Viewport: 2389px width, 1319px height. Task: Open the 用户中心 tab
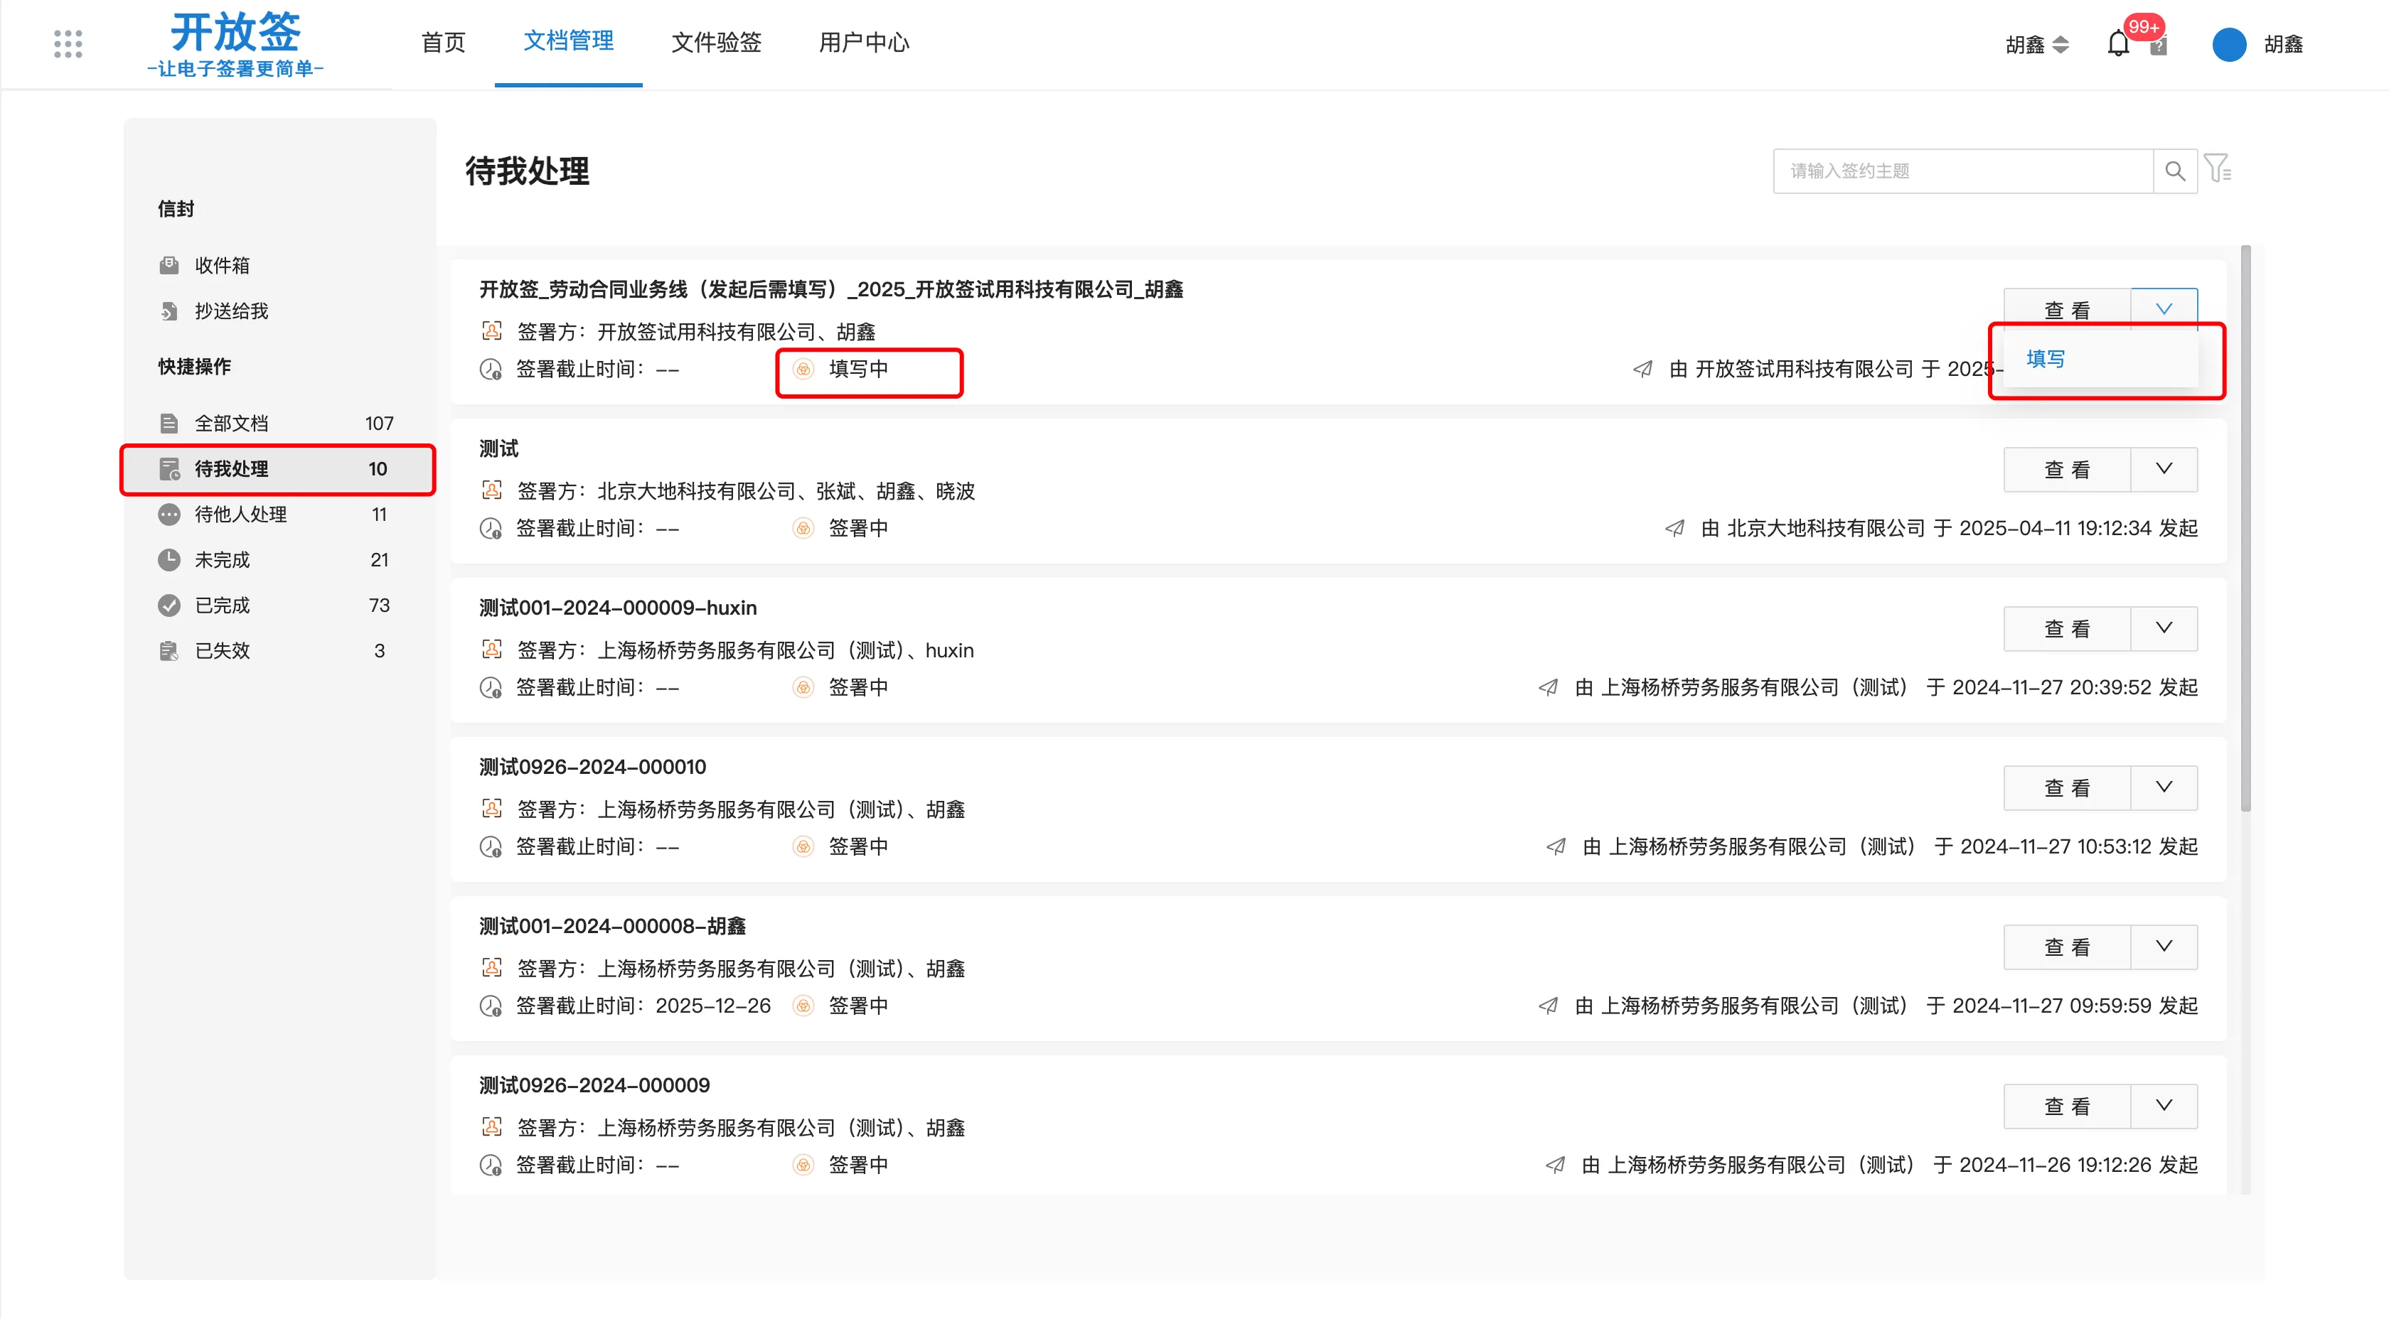coord(863,43)
